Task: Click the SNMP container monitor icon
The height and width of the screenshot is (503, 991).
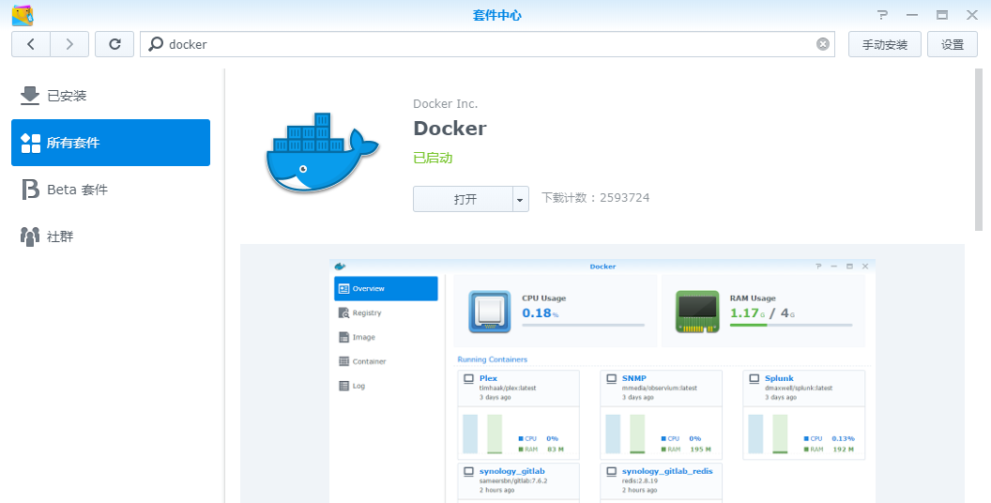Action: [x=611, y=379]
